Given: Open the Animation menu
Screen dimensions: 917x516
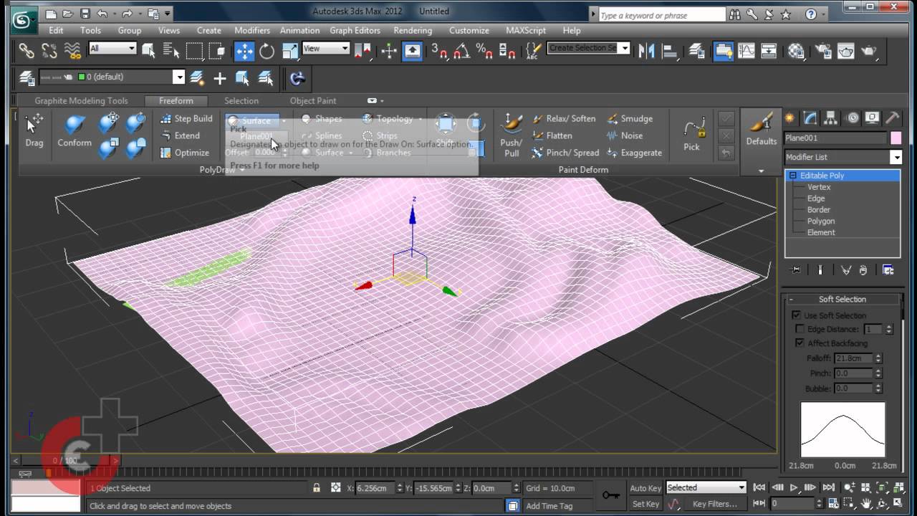Looking at the screenshot, I should pos(299,30).
